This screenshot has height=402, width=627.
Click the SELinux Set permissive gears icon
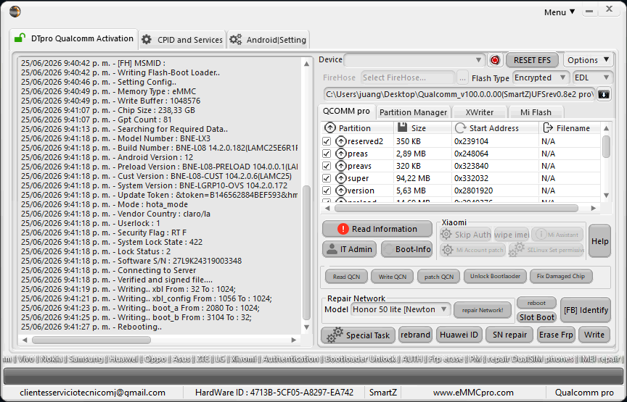[517, 249]
